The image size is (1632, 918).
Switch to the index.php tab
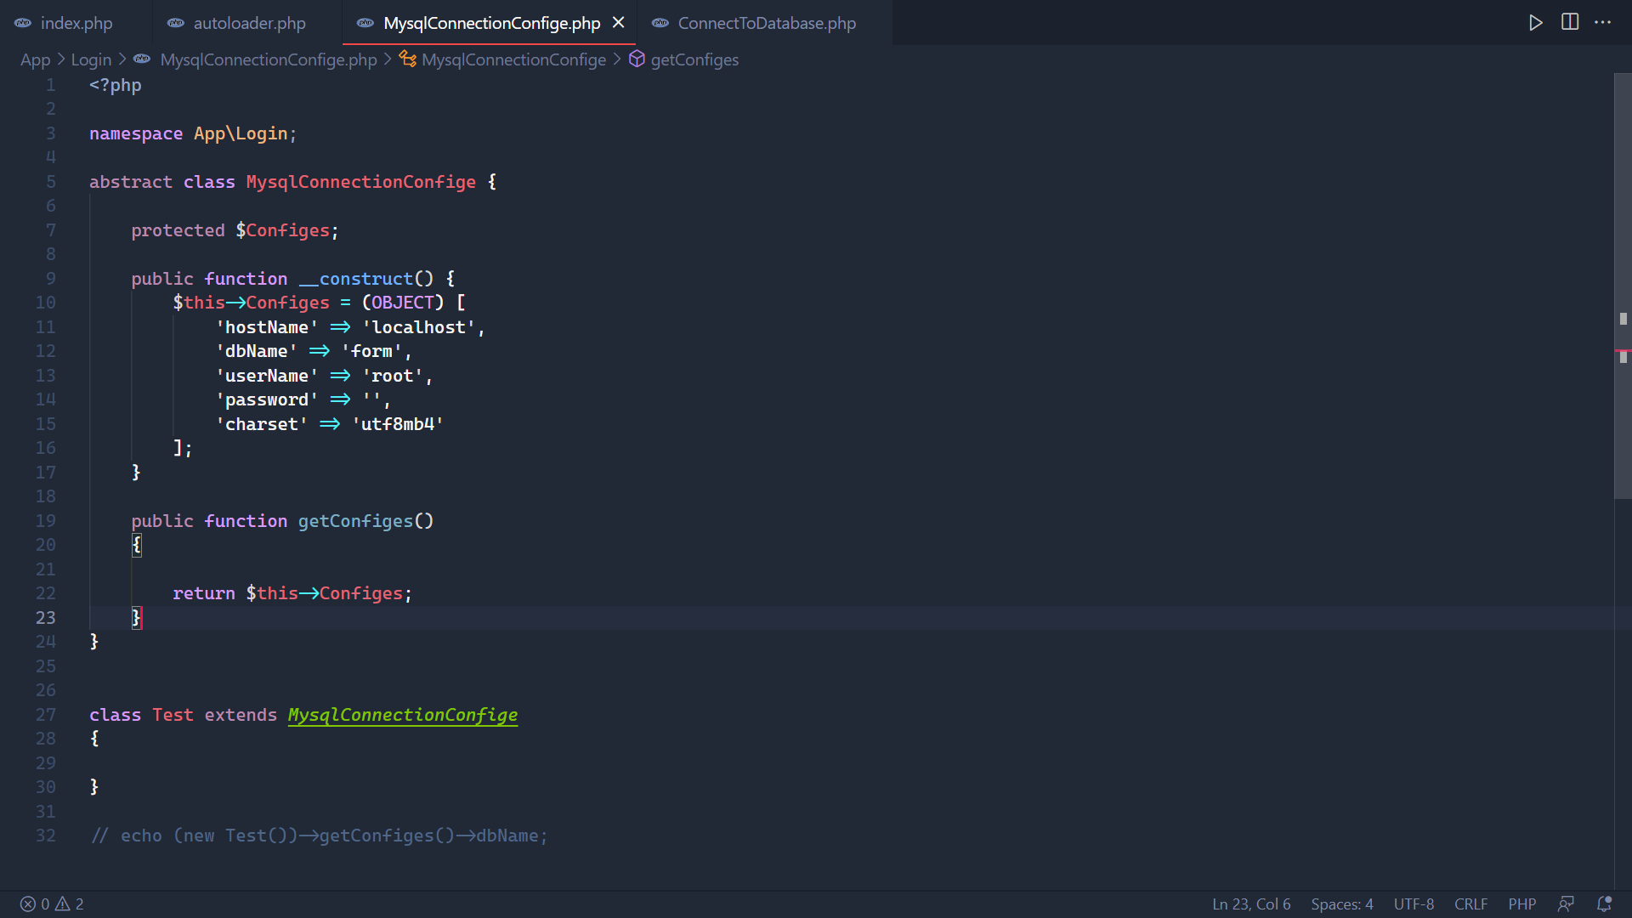tap(76, 23)
